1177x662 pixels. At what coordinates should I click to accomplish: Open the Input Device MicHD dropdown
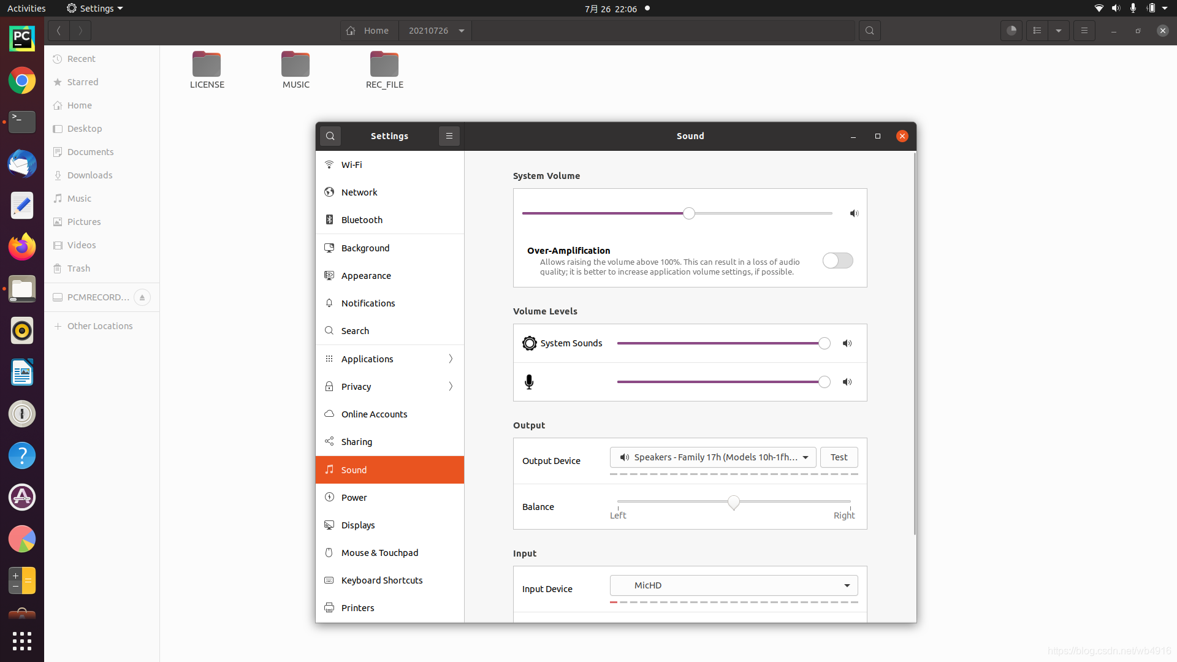click(x=734, y=585)
